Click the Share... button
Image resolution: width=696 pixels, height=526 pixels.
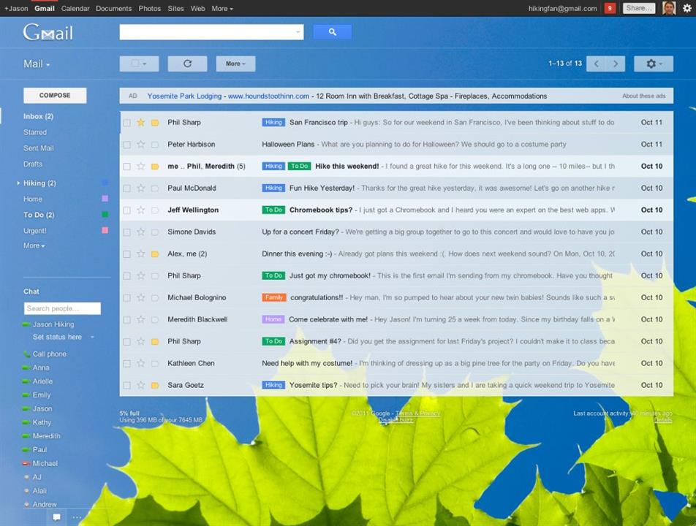(x=639, y=8)
